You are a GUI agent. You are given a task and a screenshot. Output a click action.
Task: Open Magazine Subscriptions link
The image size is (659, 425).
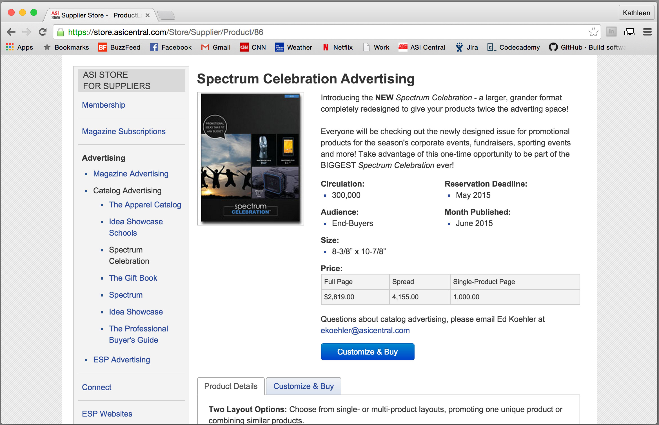point(124,131)
